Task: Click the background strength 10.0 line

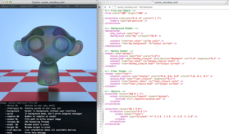Action: [135, 36]
